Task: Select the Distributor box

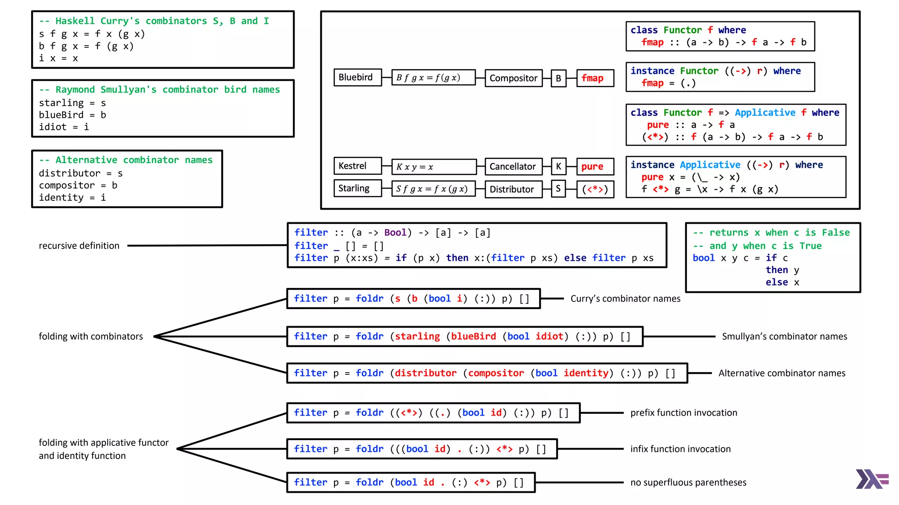Action: 513,189
